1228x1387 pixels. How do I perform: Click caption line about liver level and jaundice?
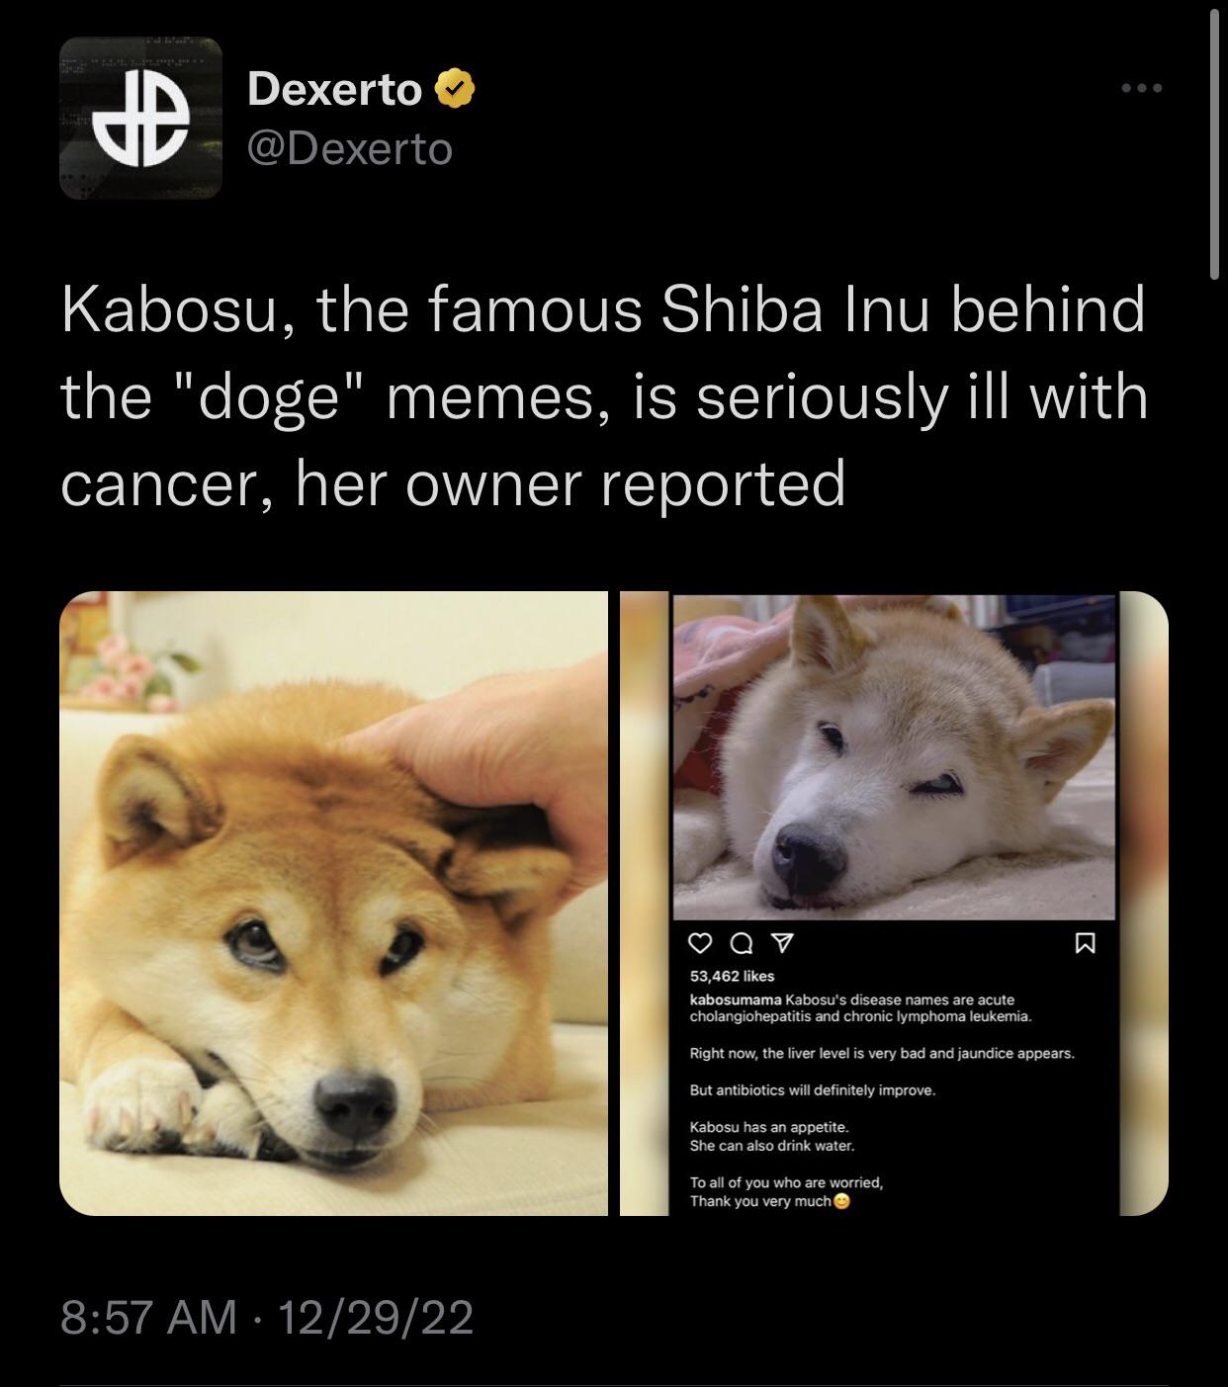(x=881, y=1054)
